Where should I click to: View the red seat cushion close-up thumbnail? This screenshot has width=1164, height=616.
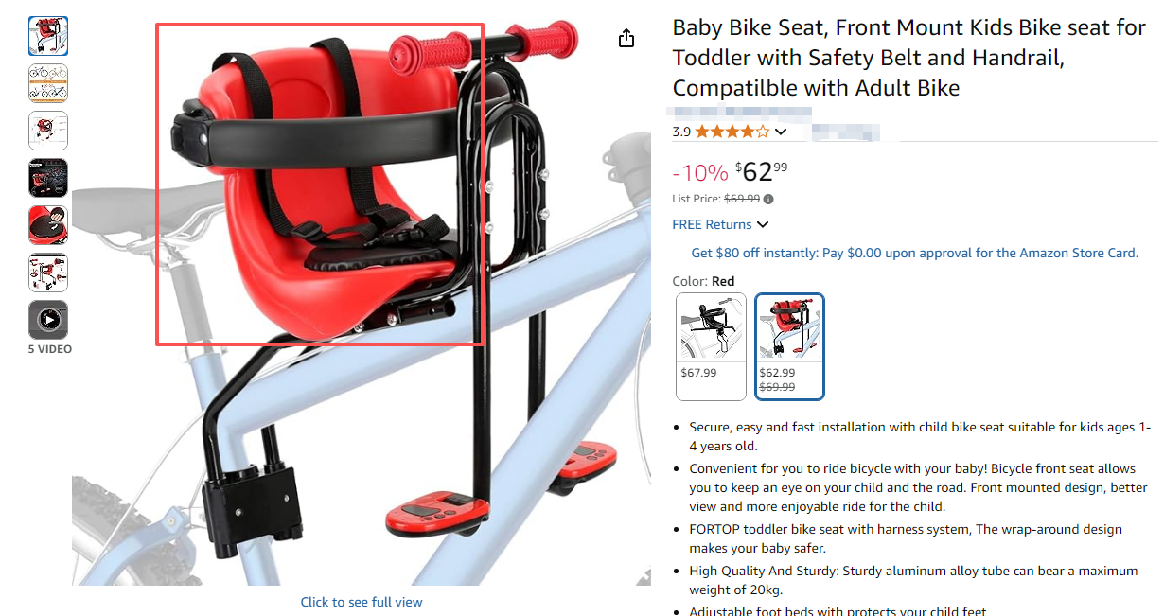click(x=48, y=225)
